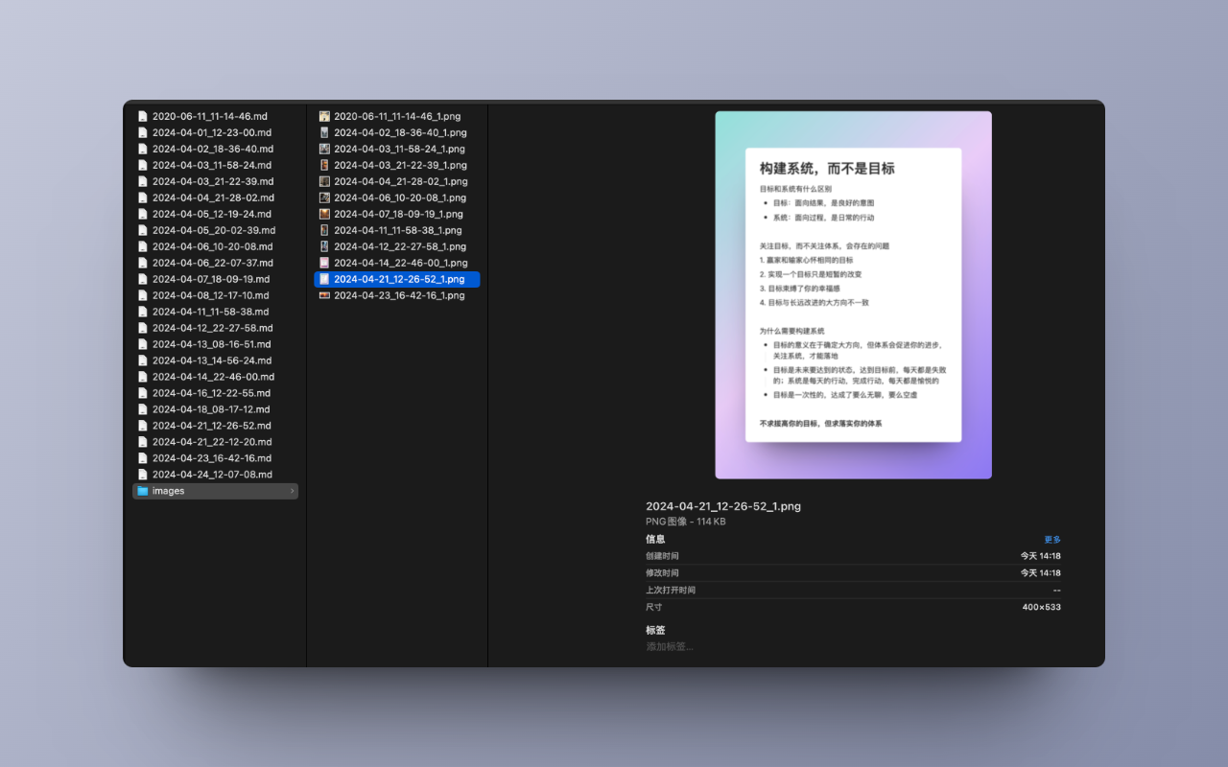
Task: Expand the images folder using its chevron
Action: (x=291, y=491)
